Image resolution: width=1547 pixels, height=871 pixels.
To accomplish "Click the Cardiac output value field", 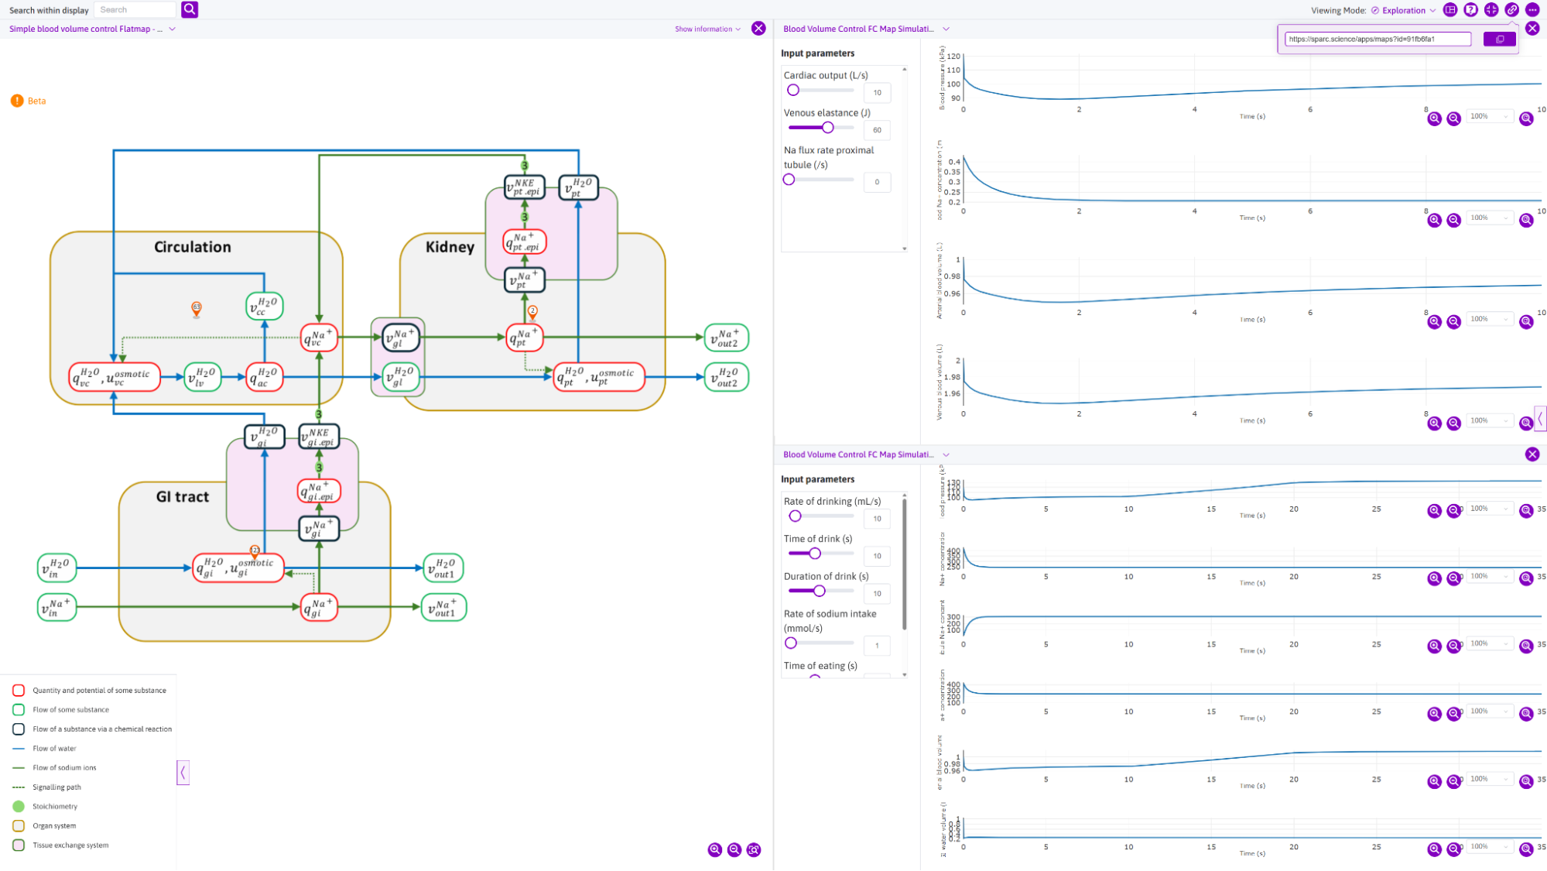I will [877, 92].
